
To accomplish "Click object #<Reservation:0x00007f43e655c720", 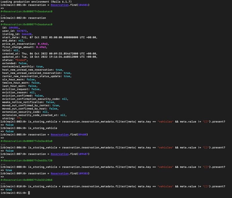I will click(x=26, y=160).
